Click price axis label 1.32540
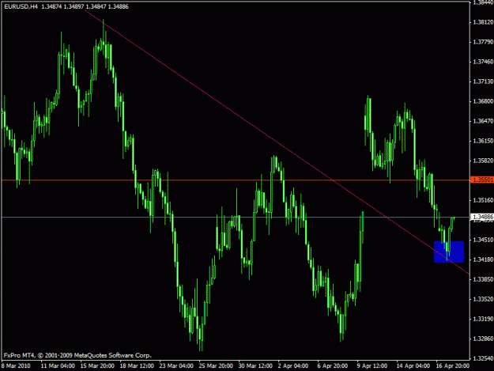 [483, 358]
